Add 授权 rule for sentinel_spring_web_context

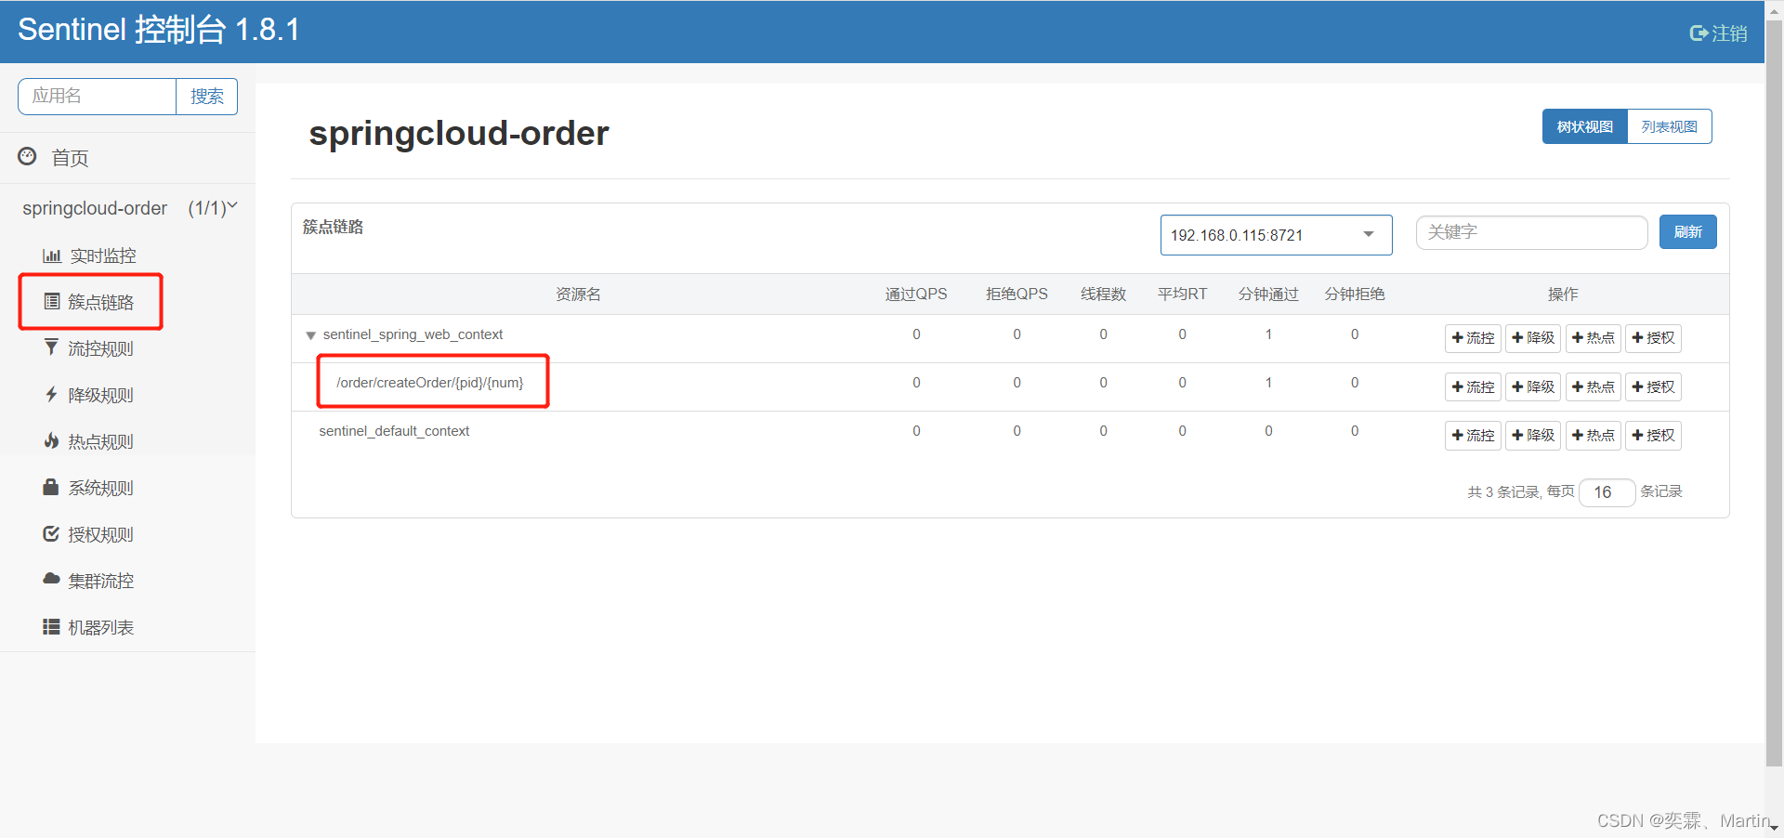click(1653, 338)
